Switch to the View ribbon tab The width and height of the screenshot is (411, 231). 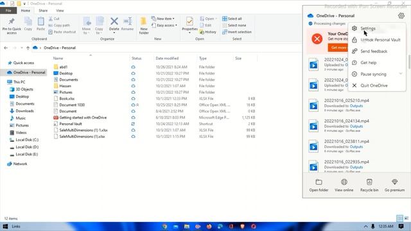[x=60, y=11]
